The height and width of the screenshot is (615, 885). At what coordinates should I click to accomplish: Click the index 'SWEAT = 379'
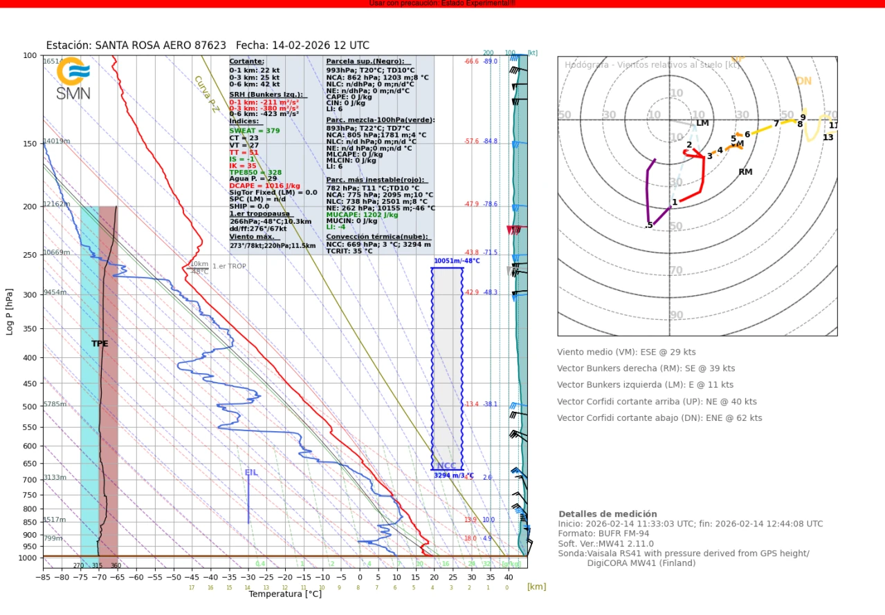[255, 131]
